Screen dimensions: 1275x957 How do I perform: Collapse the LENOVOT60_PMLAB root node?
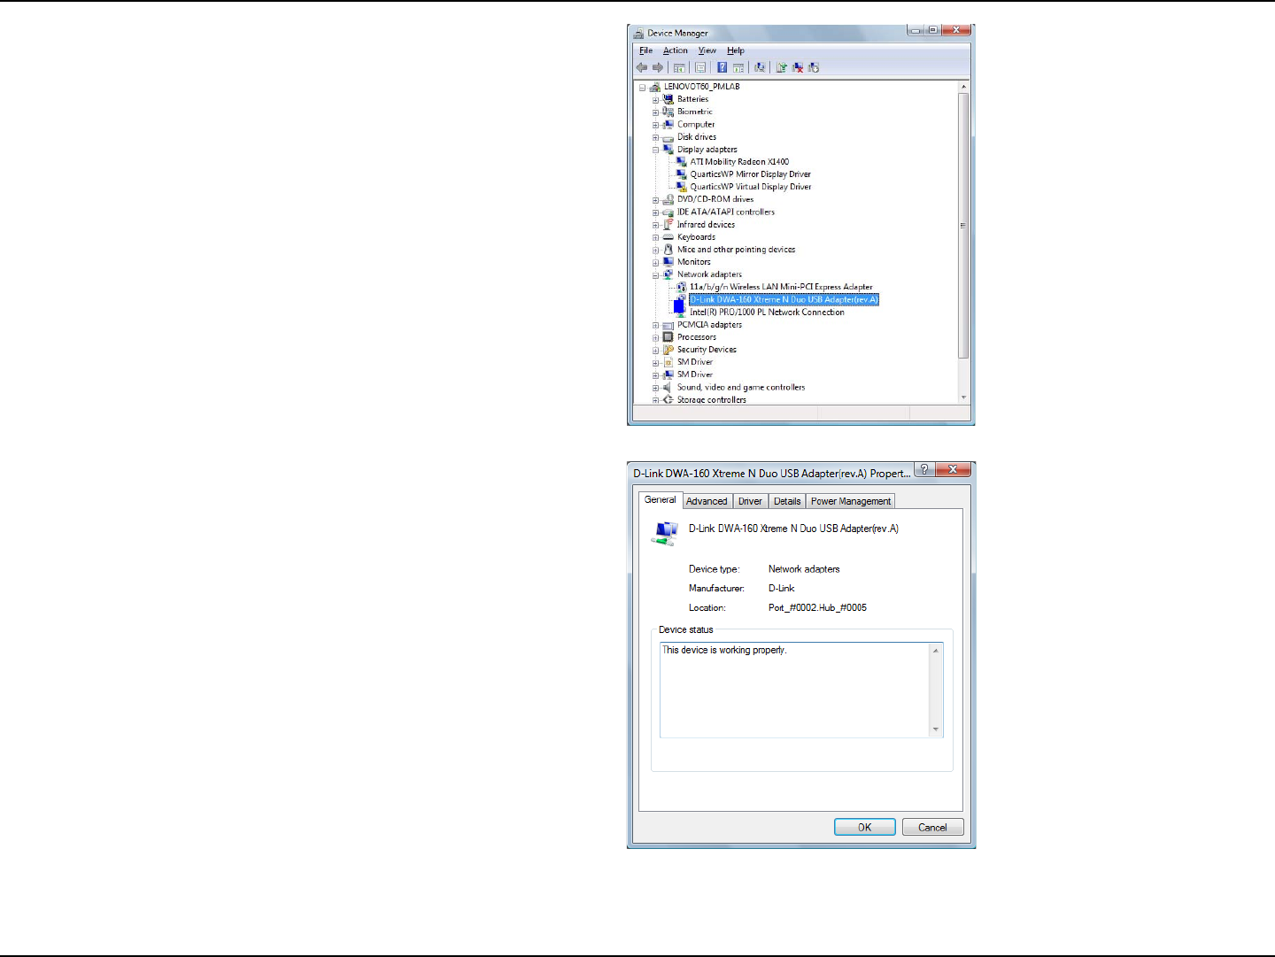(643, 88)
